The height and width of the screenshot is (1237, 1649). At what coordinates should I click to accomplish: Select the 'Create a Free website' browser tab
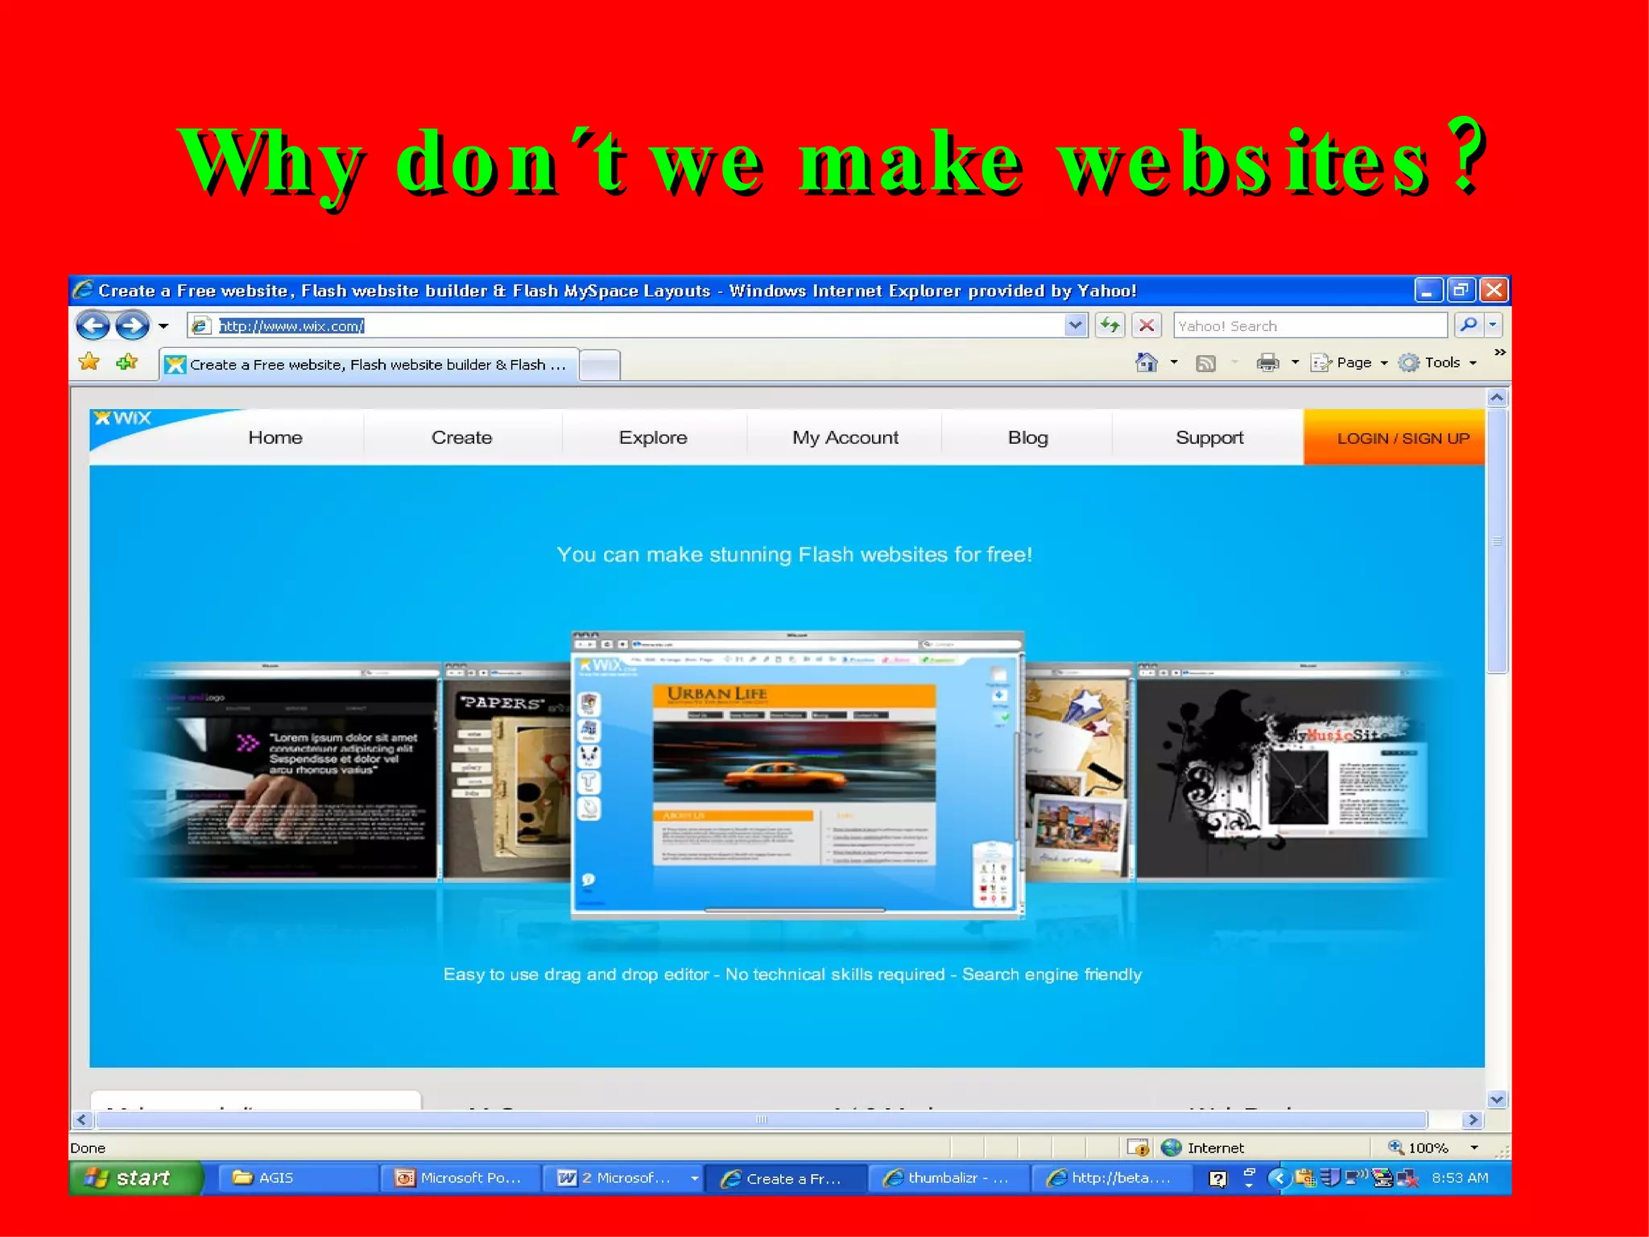tap(369, 365)
